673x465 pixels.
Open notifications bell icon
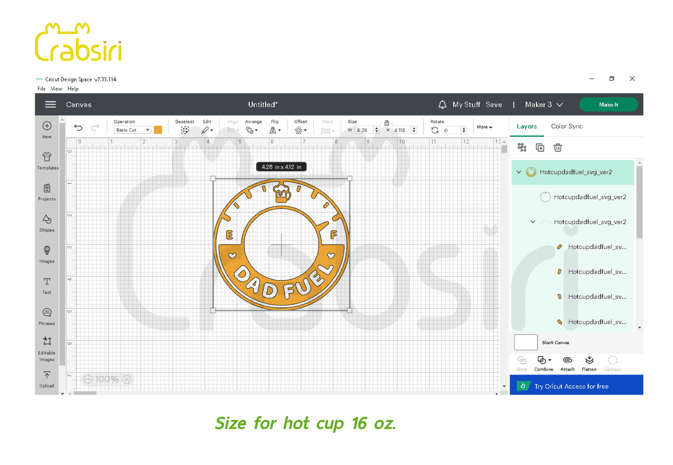[x=442, y=105]
